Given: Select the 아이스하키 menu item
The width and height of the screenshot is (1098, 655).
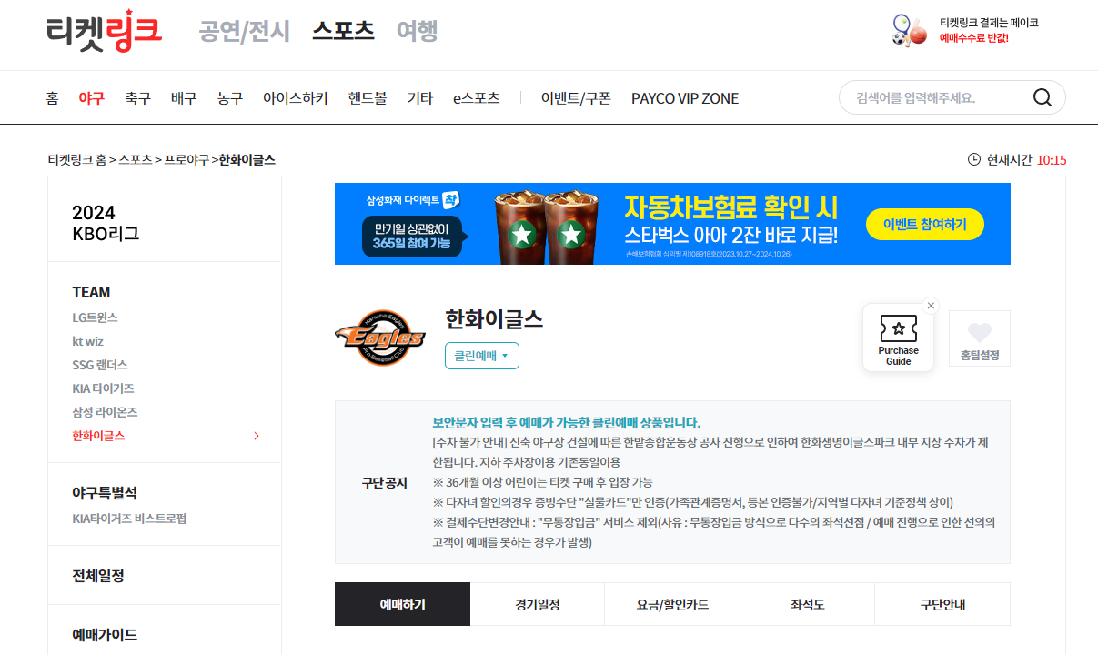Looking at the screenshot, I should click(296, 98).
